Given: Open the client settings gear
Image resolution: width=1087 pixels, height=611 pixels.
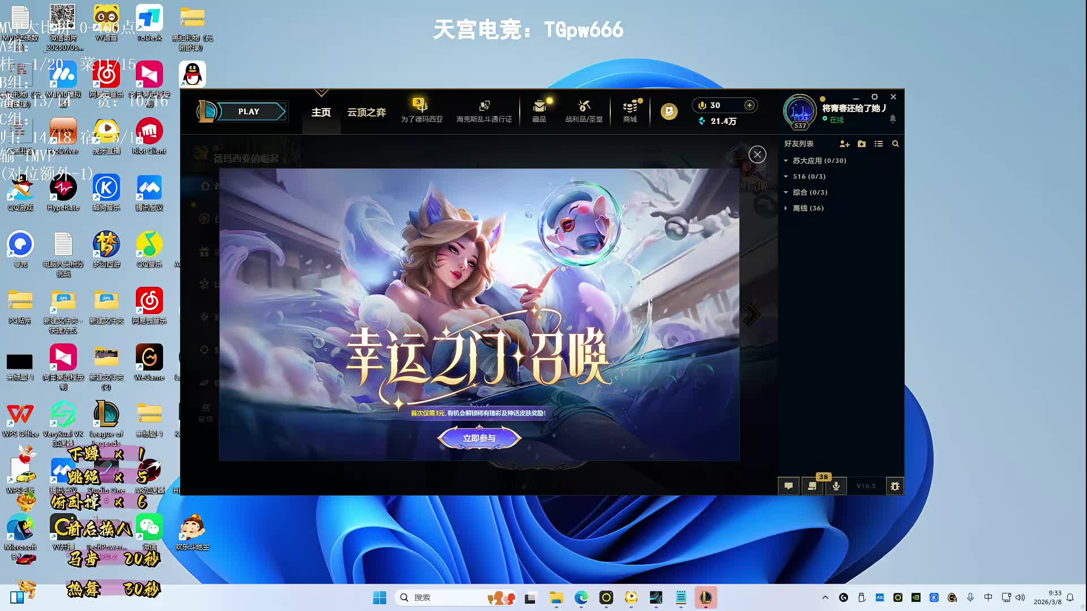Looking at the screenshot, I should pyautogui.click(x=875, y=97).
